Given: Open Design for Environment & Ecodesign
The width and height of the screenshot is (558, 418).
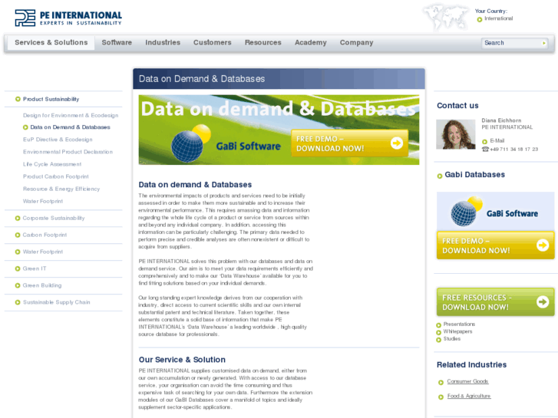Looking at the screenshot, I should [71, 115].
